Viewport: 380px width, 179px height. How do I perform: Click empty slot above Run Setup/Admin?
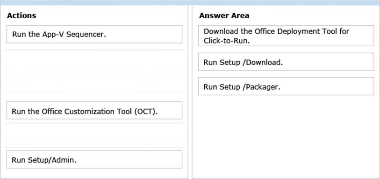coord(95,135)
